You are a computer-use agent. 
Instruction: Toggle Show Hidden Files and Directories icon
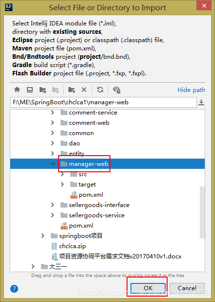[x=116, y=90]
